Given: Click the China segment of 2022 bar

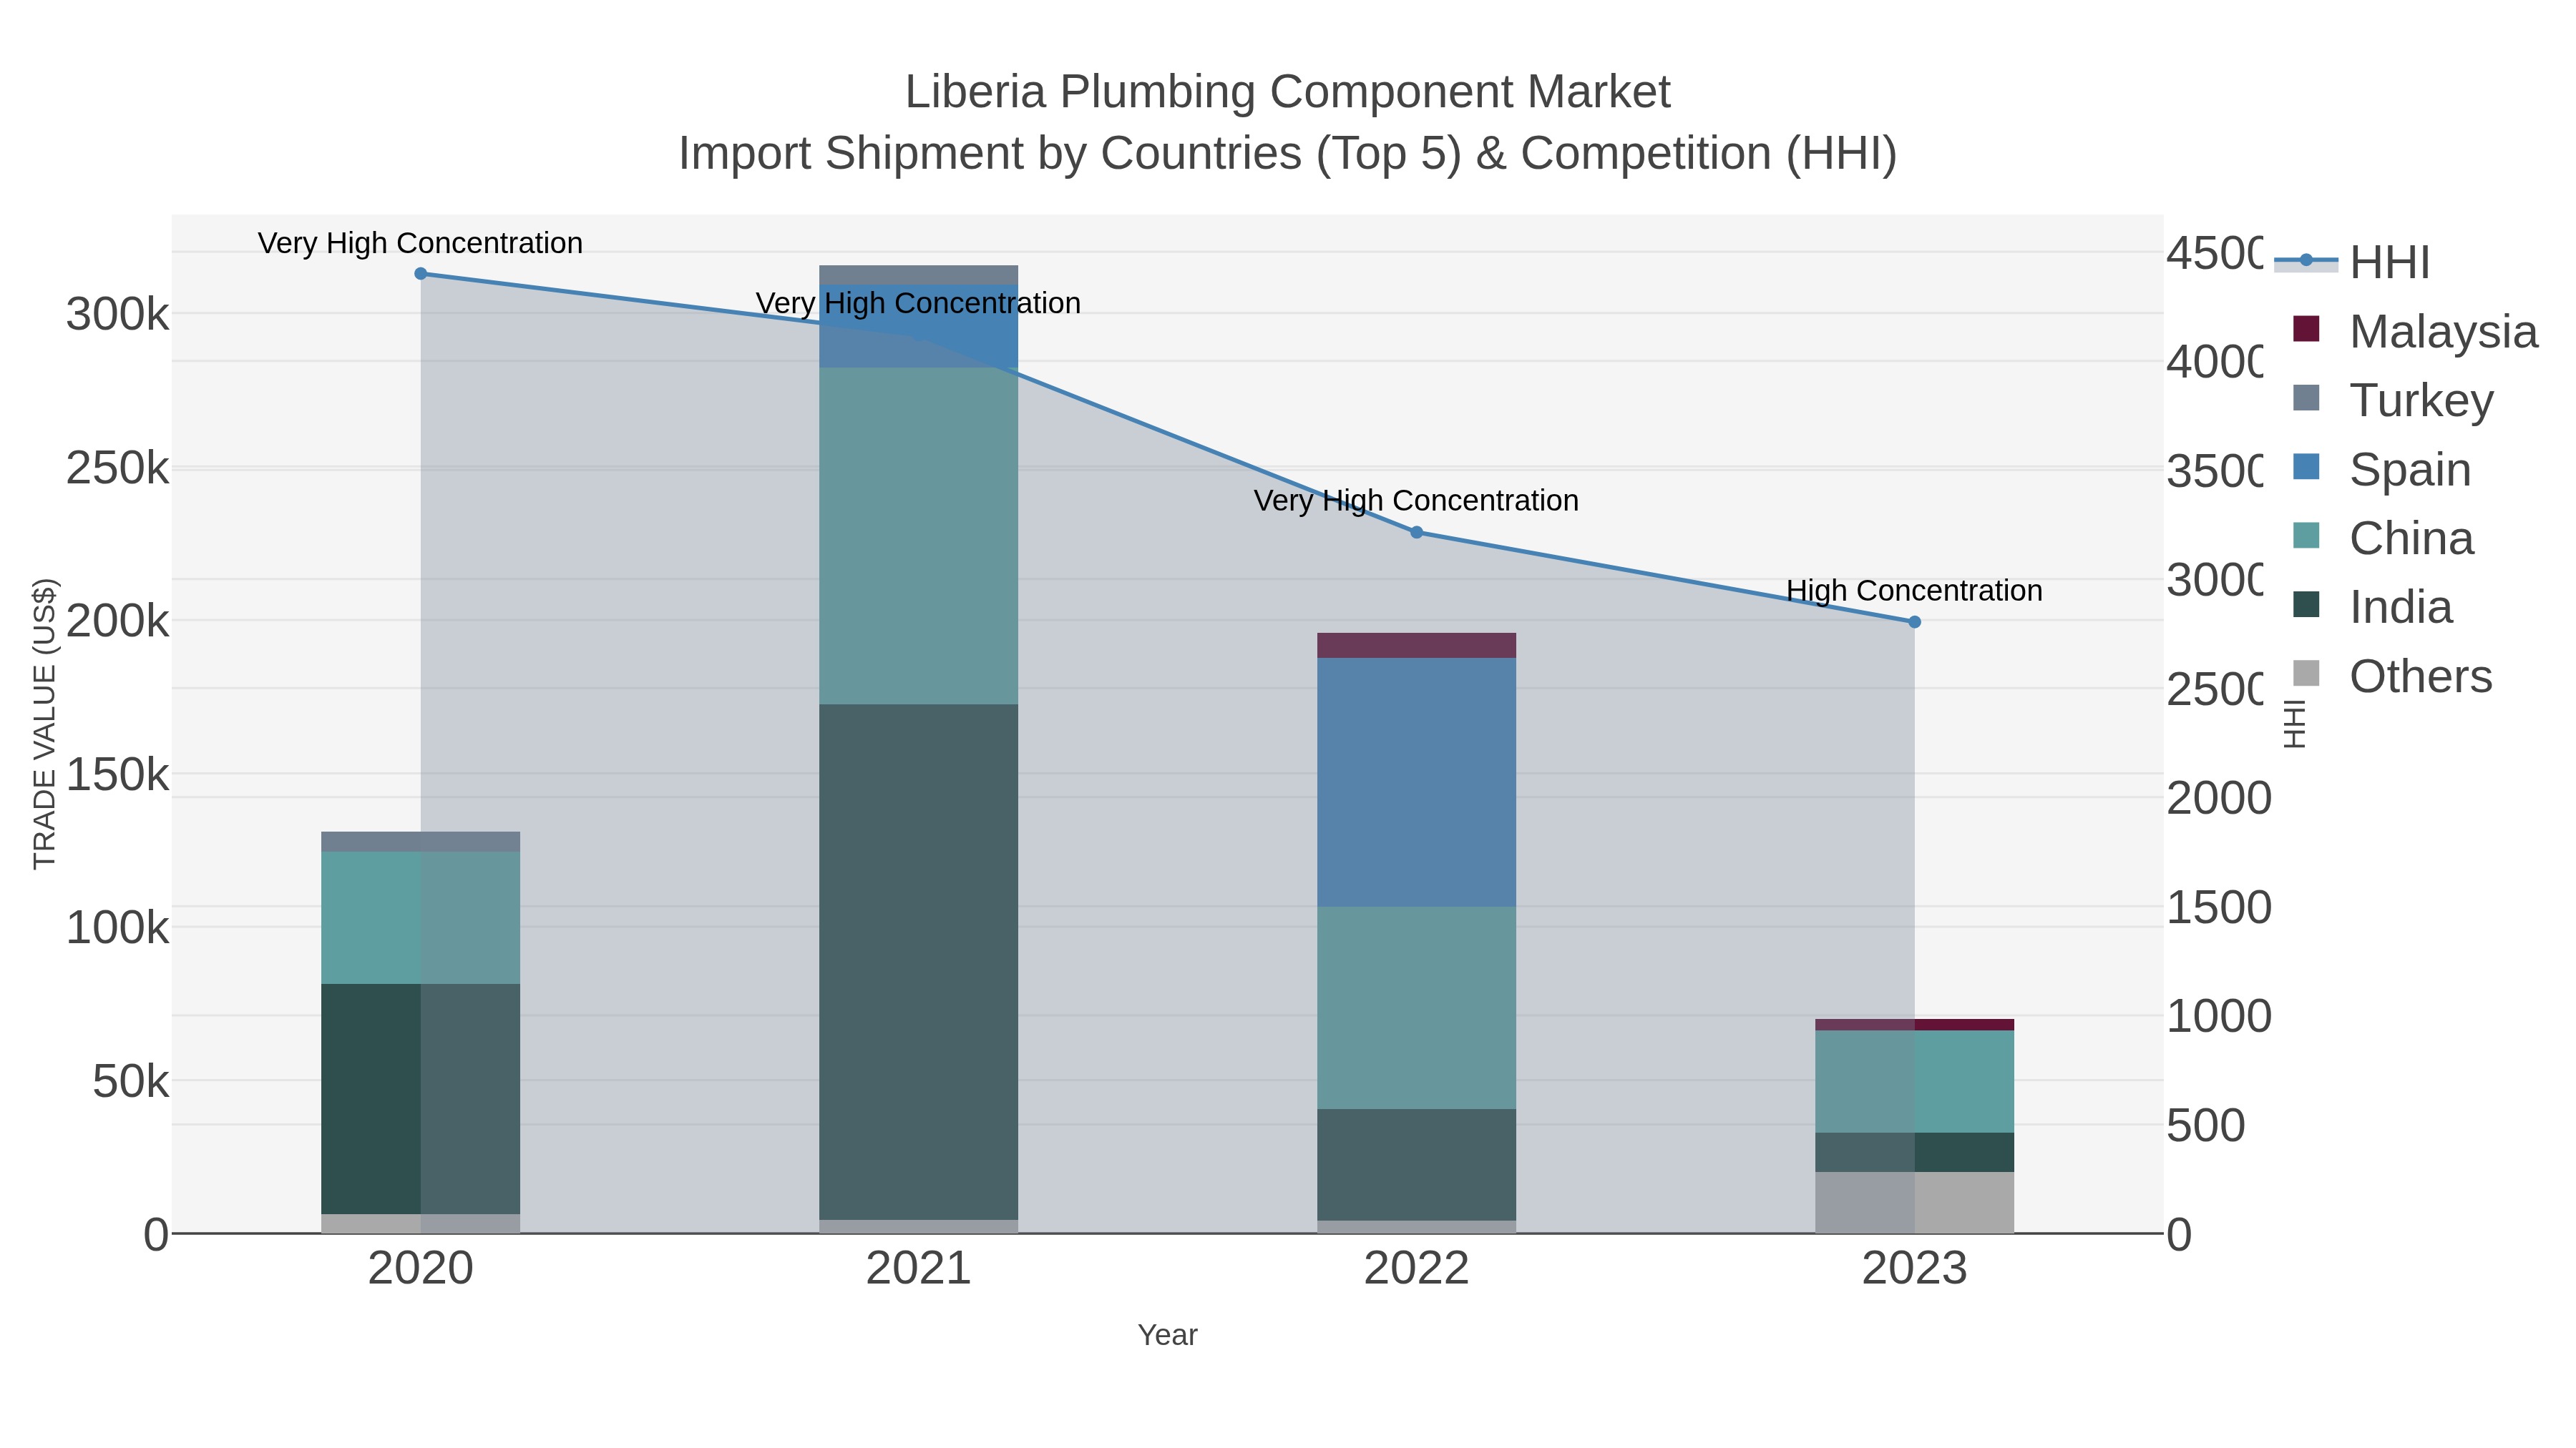Looking at the screenshot, I should (x=1416, y=1008).
